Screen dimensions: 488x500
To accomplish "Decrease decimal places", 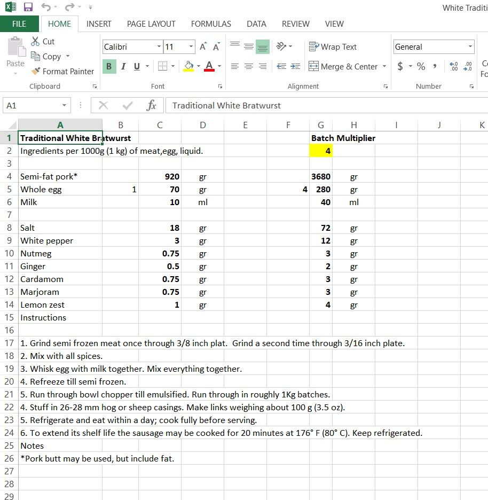I will (468, 66).
